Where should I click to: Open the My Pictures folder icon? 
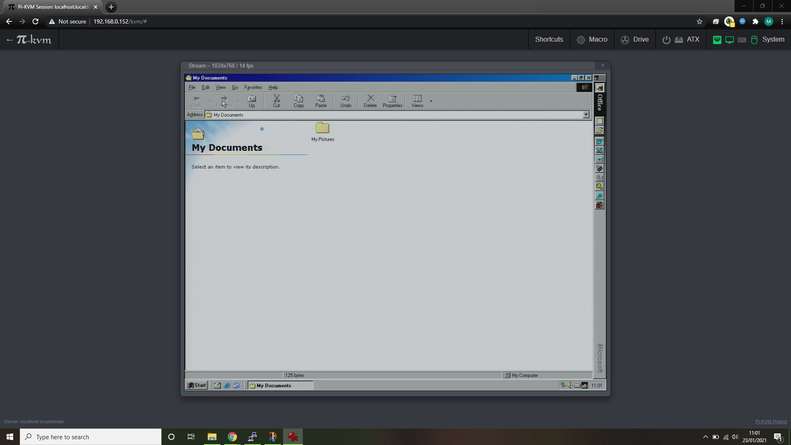pyautogui.click(x=323, y=129)
